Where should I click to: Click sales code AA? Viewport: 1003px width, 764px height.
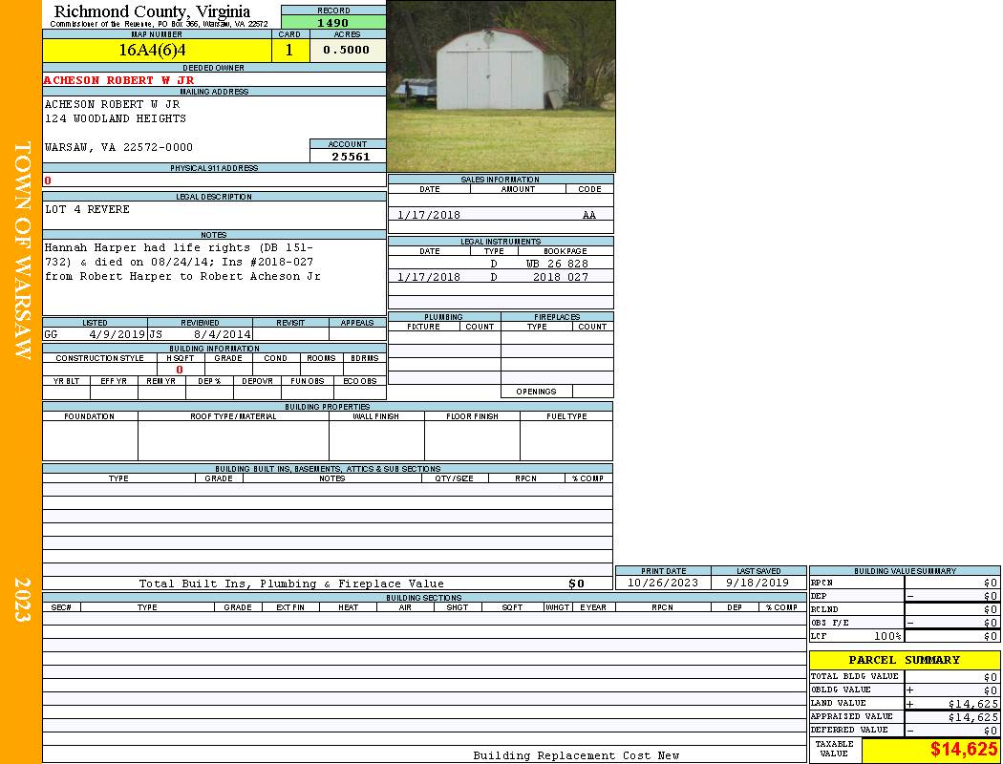589,215
